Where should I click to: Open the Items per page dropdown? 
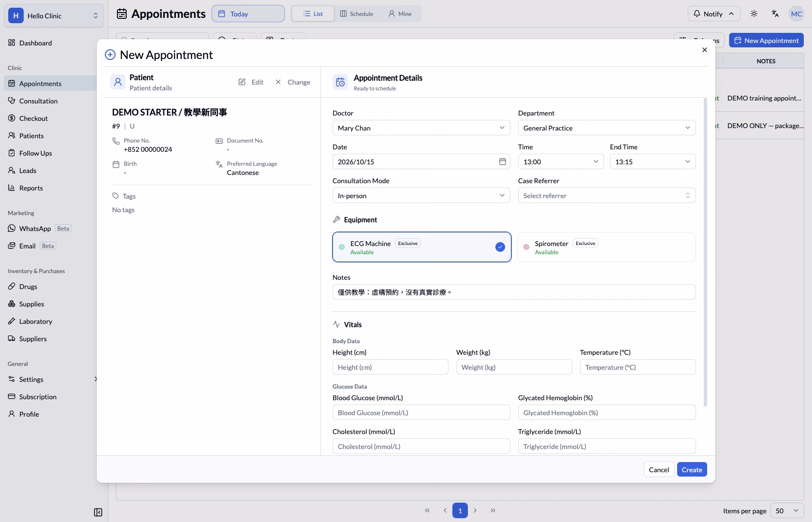click(787, 510)
